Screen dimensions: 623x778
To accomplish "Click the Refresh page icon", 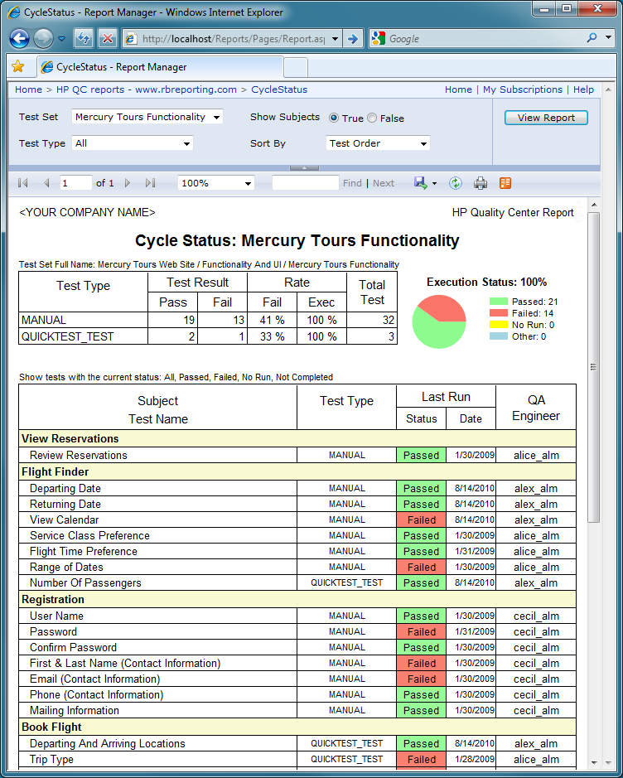I will tap(84, 38).
